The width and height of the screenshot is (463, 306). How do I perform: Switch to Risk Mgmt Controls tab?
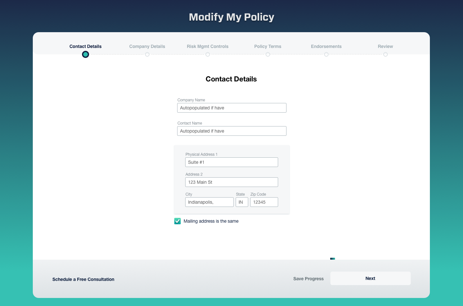click(x=208, y=46)
